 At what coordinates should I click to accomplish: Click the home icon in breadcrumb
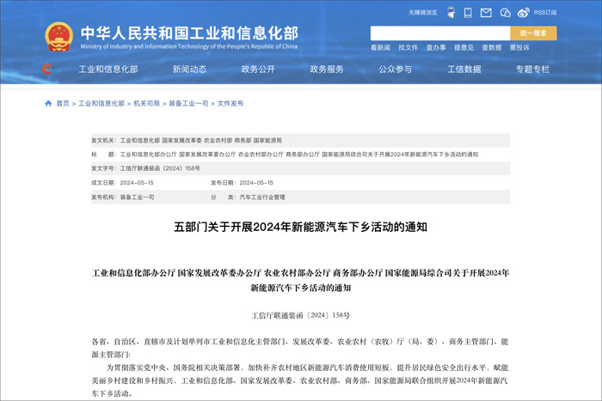click(x=48, y=103)
